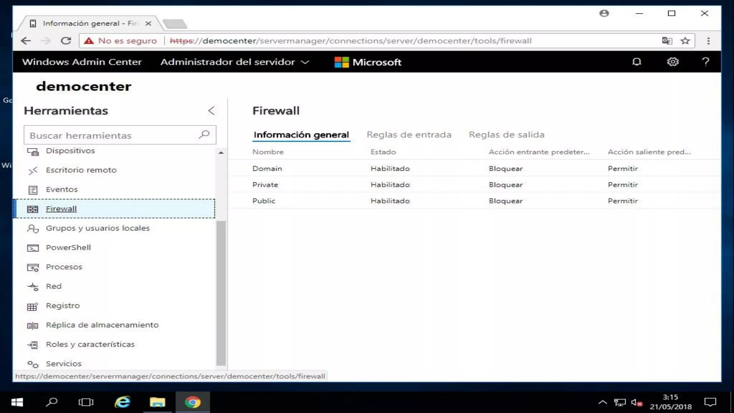Click the help question mark icon
This screenshot has width=734, height=413.
705,62
